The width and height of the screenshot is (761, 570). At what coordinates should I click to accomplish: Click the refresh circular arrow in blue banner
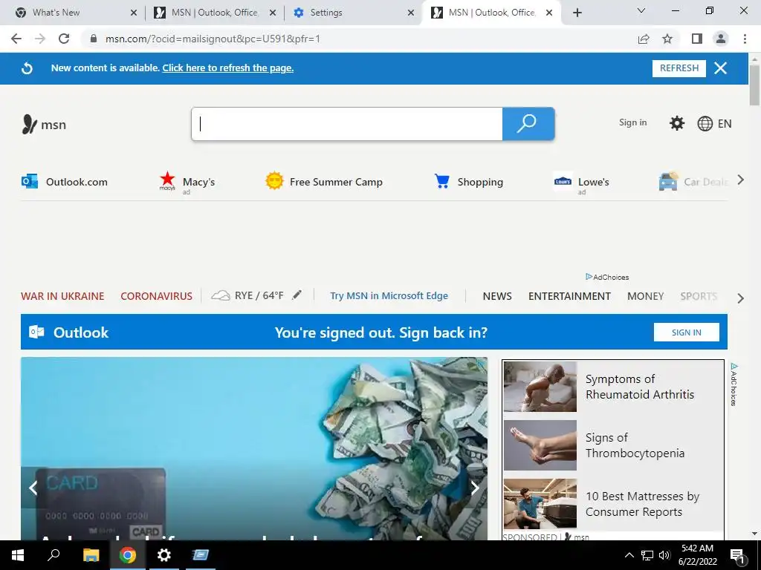[27, 68]
